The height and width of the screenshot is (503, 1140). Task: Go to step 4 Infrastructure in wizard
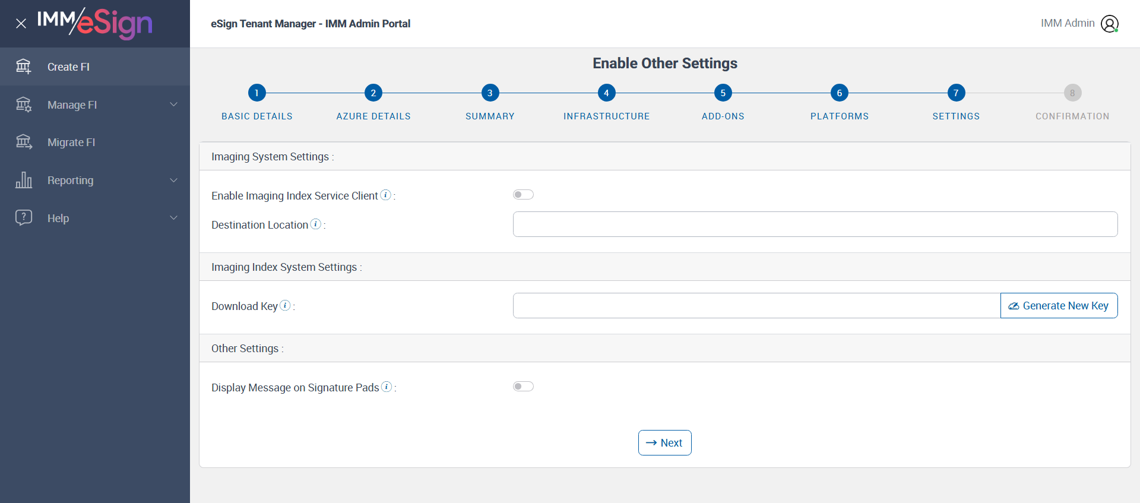coord(606,93)
